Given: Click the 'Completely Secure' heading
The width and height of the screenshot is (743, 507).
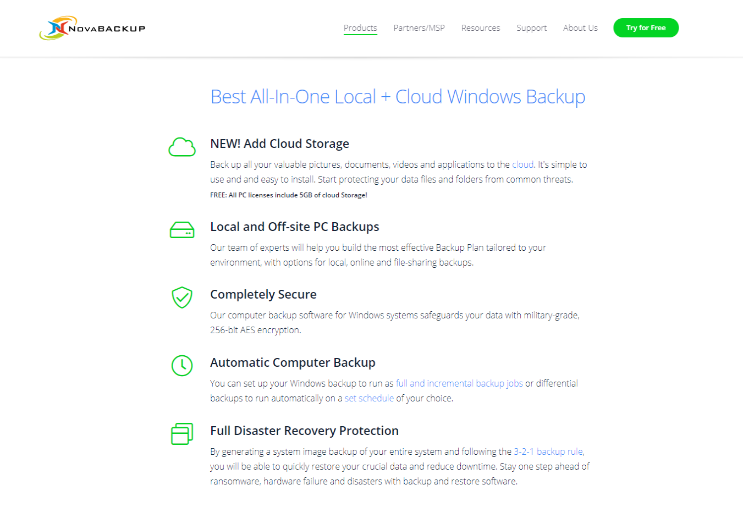Looking at the screenshot, I should click(263, 294).
